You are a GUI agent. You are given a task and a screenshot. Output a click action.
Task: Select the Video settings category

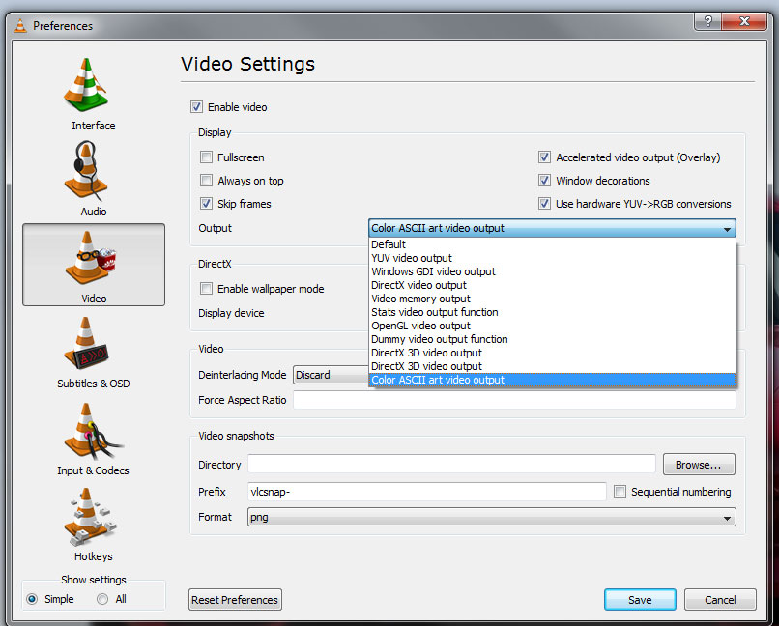click(94, 265)
